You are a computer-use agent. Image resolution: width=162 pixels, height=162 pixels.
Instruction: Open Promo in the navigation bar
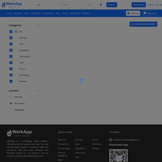pos(65,13)
